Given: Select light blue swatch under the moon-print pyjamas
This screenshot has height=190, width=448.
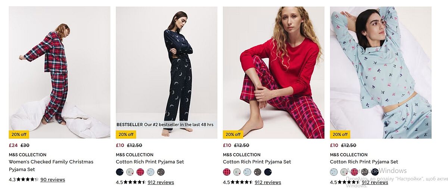Looking at the screenshot, I should tap(150, 172).
